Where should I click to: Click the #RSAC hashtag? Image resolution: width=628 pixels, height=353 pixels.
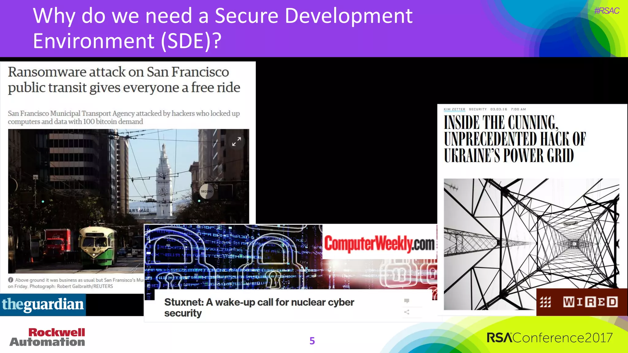coord(607,11)
